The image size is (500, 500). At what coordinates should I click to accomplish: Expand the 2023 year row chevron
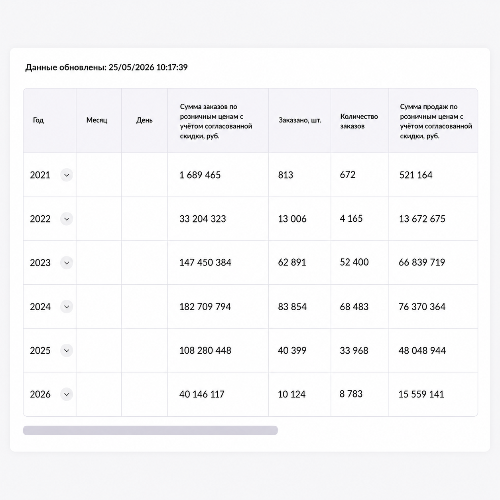coord(67,263)
